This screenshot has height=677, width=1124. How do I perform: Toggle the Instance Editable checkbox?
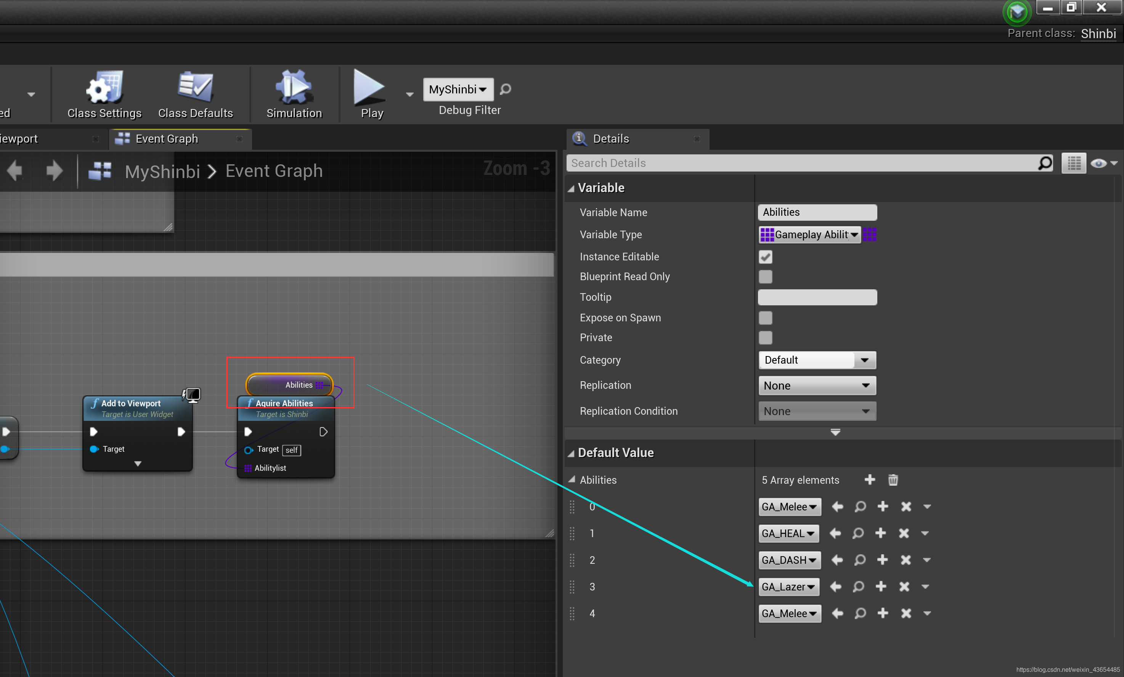765,257
